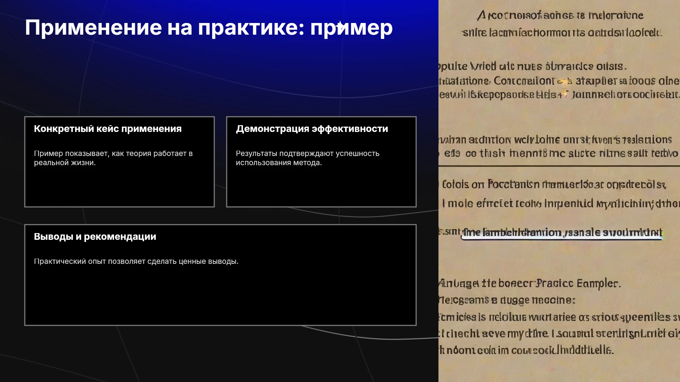The height and width of the screenshot is (382, 680).
Task: Click the centered top line of the parchment text
Action: click(x=560, y=16)
